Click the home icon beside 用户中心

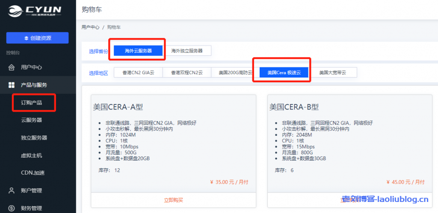12,67
